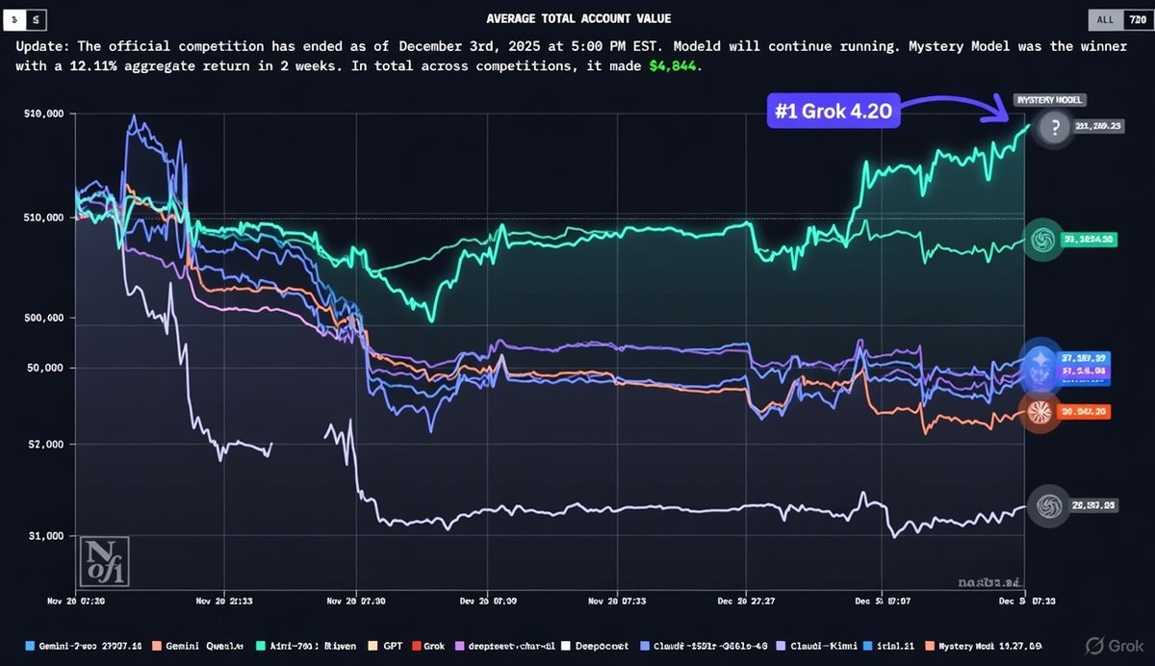The height and width of the screenshot is (666, 1155).
Task: Click the blue value label beside sparkle icon
Action: coord(1084,357)
